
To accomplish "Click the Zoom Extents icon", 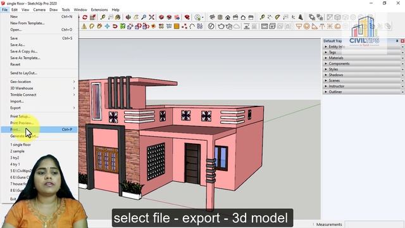I will click(152, 17).
